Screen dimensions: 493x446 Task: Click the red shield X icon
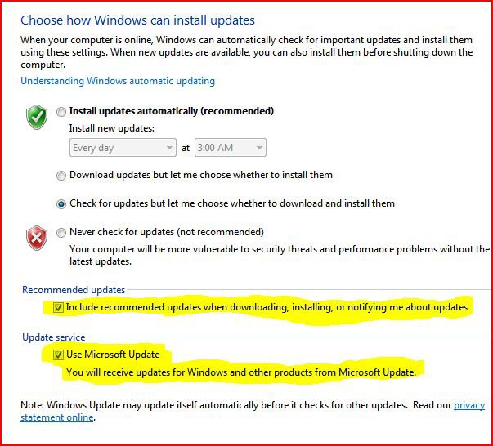pyautogui.click(x=37, y=238)
